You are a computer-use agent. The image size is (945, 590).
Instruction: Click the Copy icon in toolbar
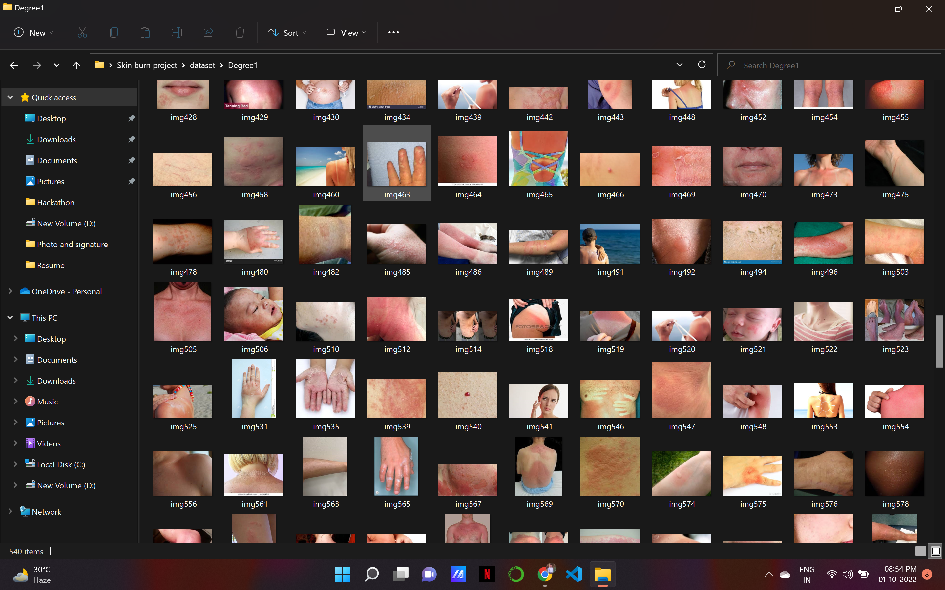coord(114,33)
